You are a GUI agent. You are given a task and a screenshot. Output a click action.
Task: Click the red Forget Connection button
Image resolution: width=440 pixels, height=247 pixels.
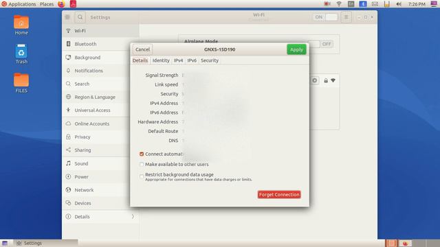pos(279,195)
